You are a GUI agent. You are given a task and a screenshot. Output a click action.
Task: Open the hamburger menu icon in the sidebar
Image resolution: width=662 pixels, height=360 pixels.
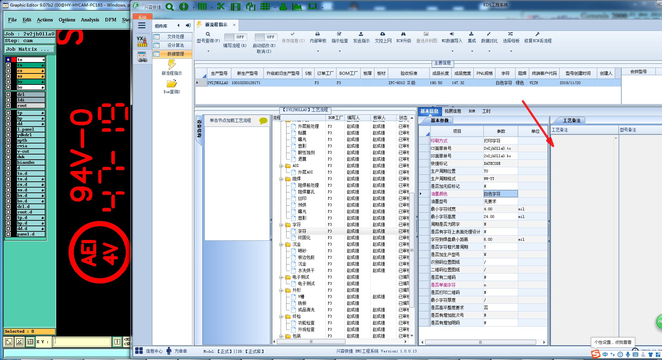142,26
